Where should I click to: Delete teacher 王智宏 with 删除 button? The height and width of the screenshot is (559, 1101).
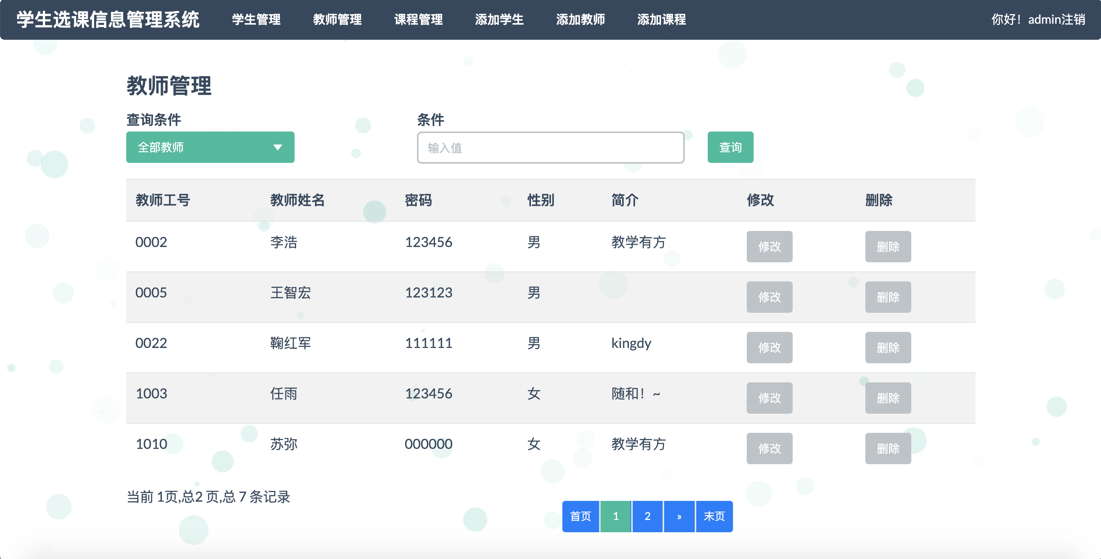click(x=888, y=297)
